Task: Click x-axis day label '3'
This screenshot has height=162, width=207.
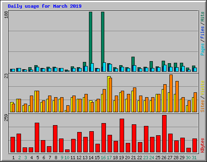Action: tap(25, 158)
